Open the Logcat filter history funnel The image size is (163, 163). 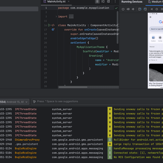[34, 102]
